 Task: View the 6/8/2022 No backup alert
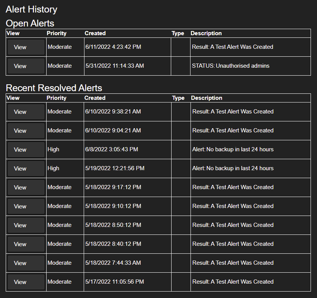click(x=26, y=150)
